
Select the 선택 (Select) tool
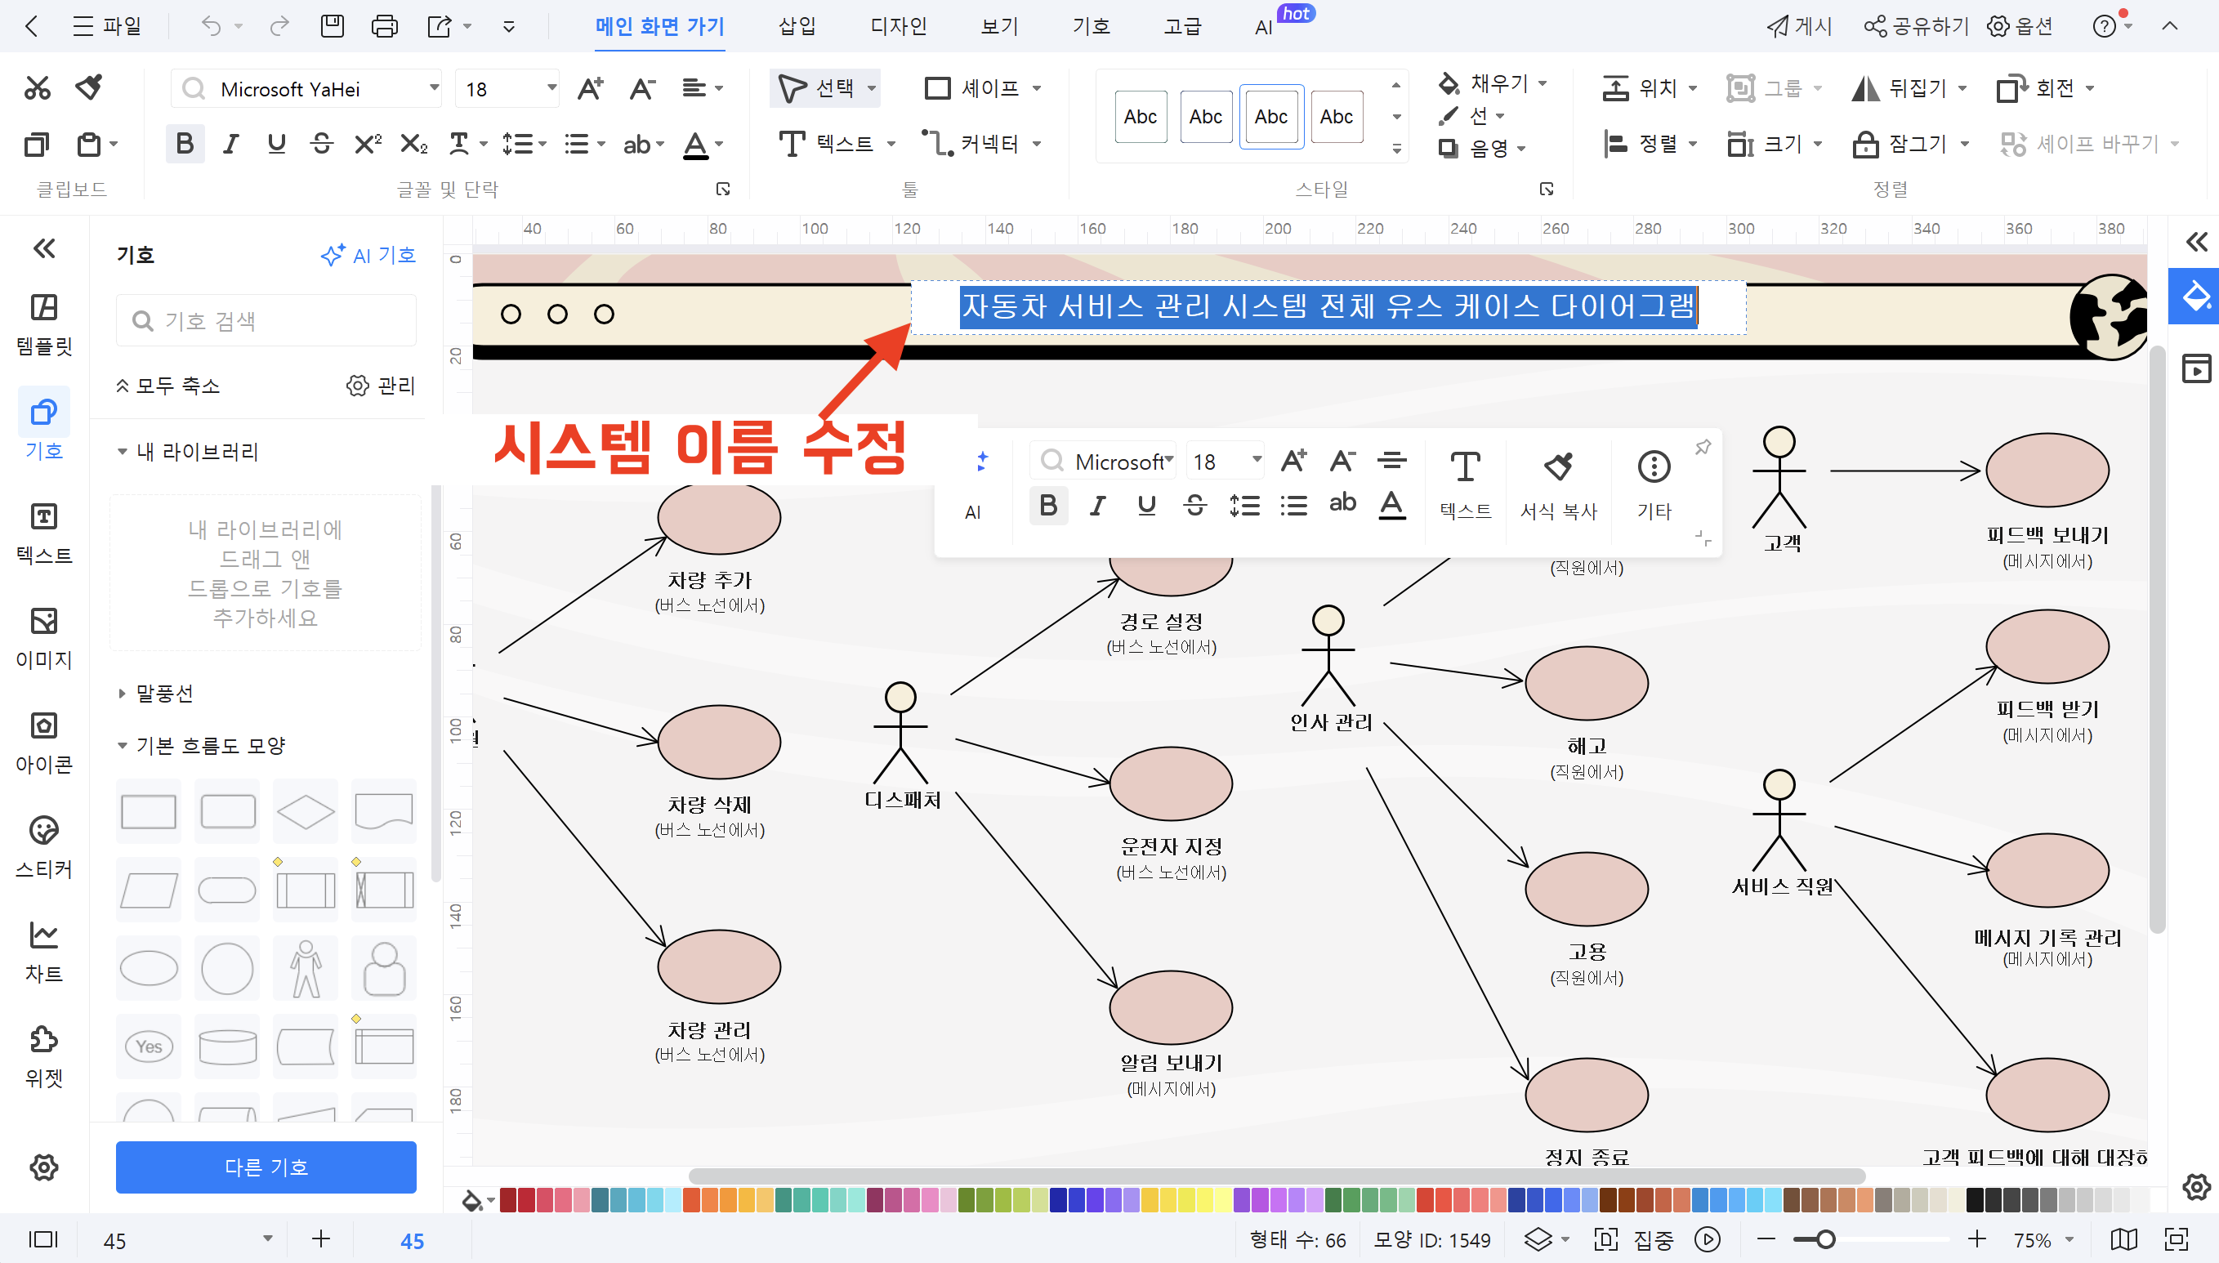click(x=821, y=87)
